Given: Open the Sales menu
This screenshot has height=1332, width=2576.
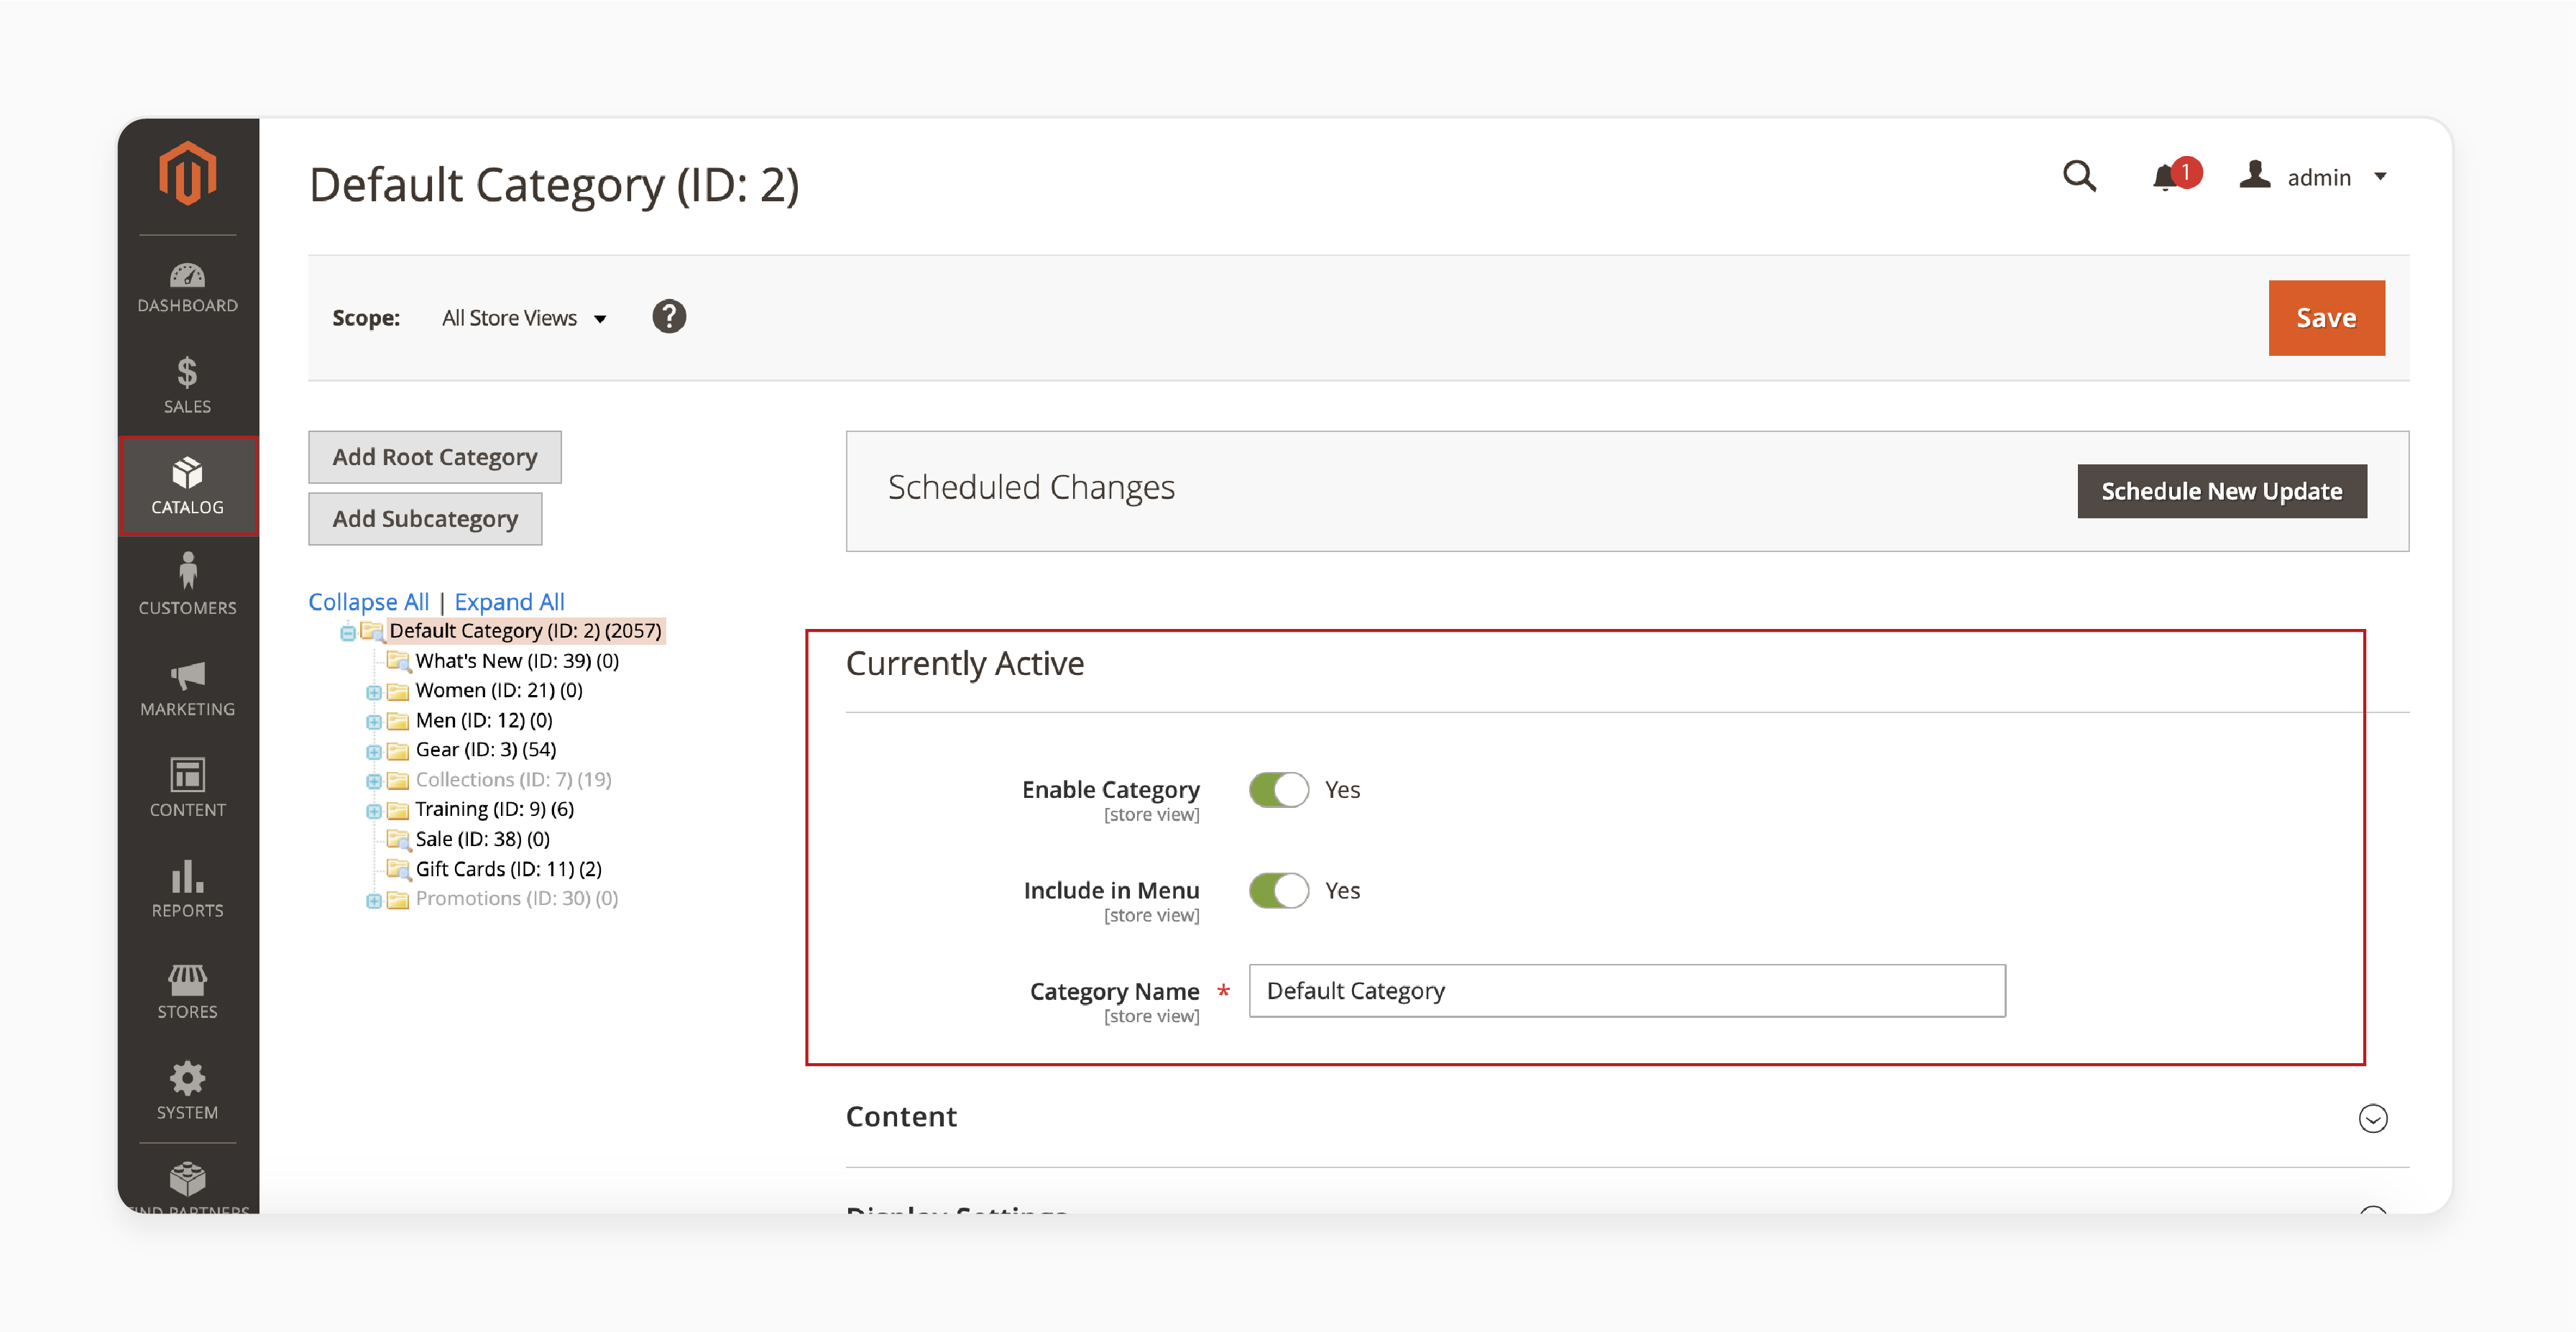Looking at the screenshot, I should tap(187, 387).
